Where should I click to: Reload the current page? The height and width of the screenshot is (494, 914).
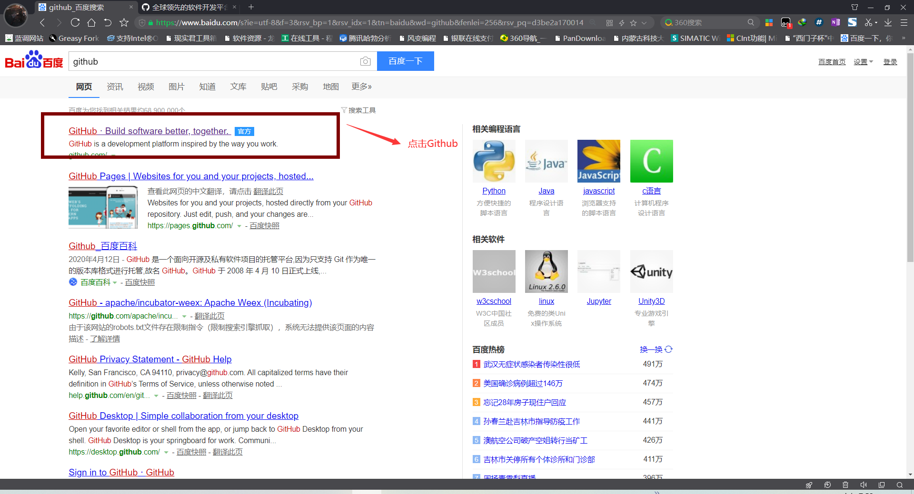tap(75, 22)
